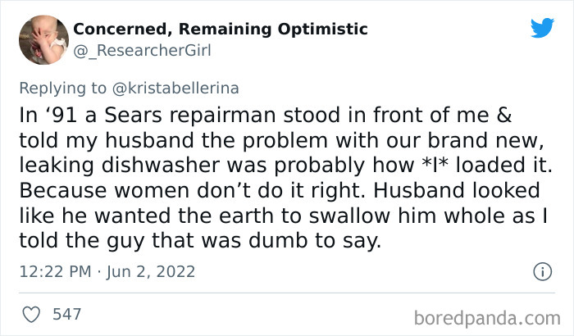
Task: Click the words Husband looked in the tweet
Action: (x=457, y=190)
